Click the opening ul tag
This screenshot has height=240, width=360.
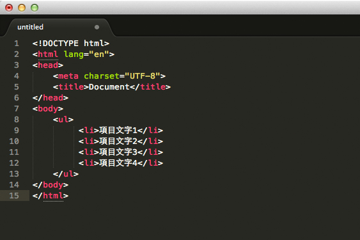point(63,119)
